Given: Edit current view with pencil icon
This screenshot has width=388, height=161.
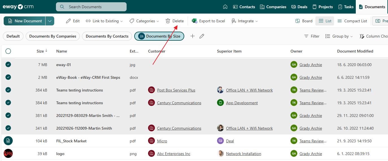Looking at the screenshot, I should (202, 36).
